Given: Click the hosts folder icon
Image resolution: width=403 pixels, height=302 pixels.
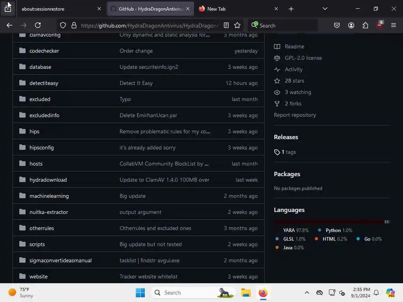Looking at the screenshot, I should 22,163.
